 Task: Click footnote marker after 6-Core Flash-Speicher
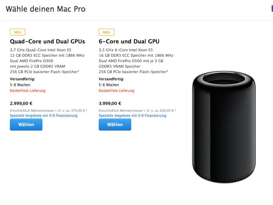[167, 71]
